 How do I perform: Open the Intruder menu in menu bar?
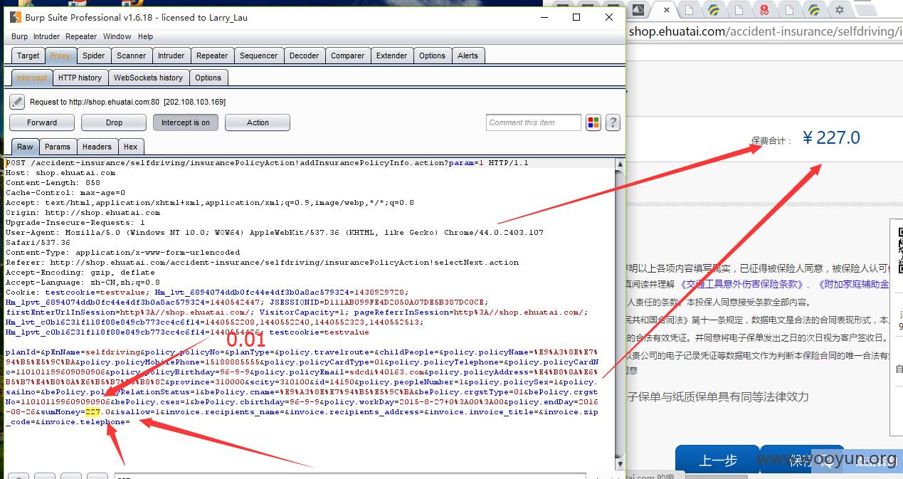pos(47,36)
